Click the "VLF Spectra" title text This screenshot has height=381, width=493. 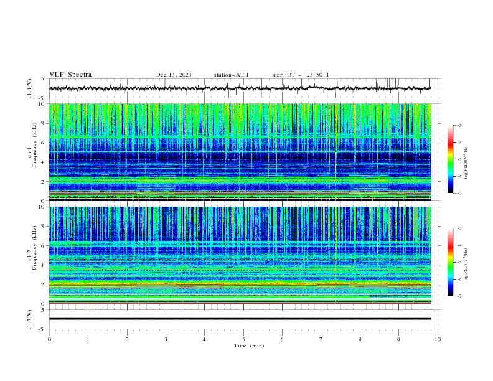pyautogui.click(x=70, y=75)
